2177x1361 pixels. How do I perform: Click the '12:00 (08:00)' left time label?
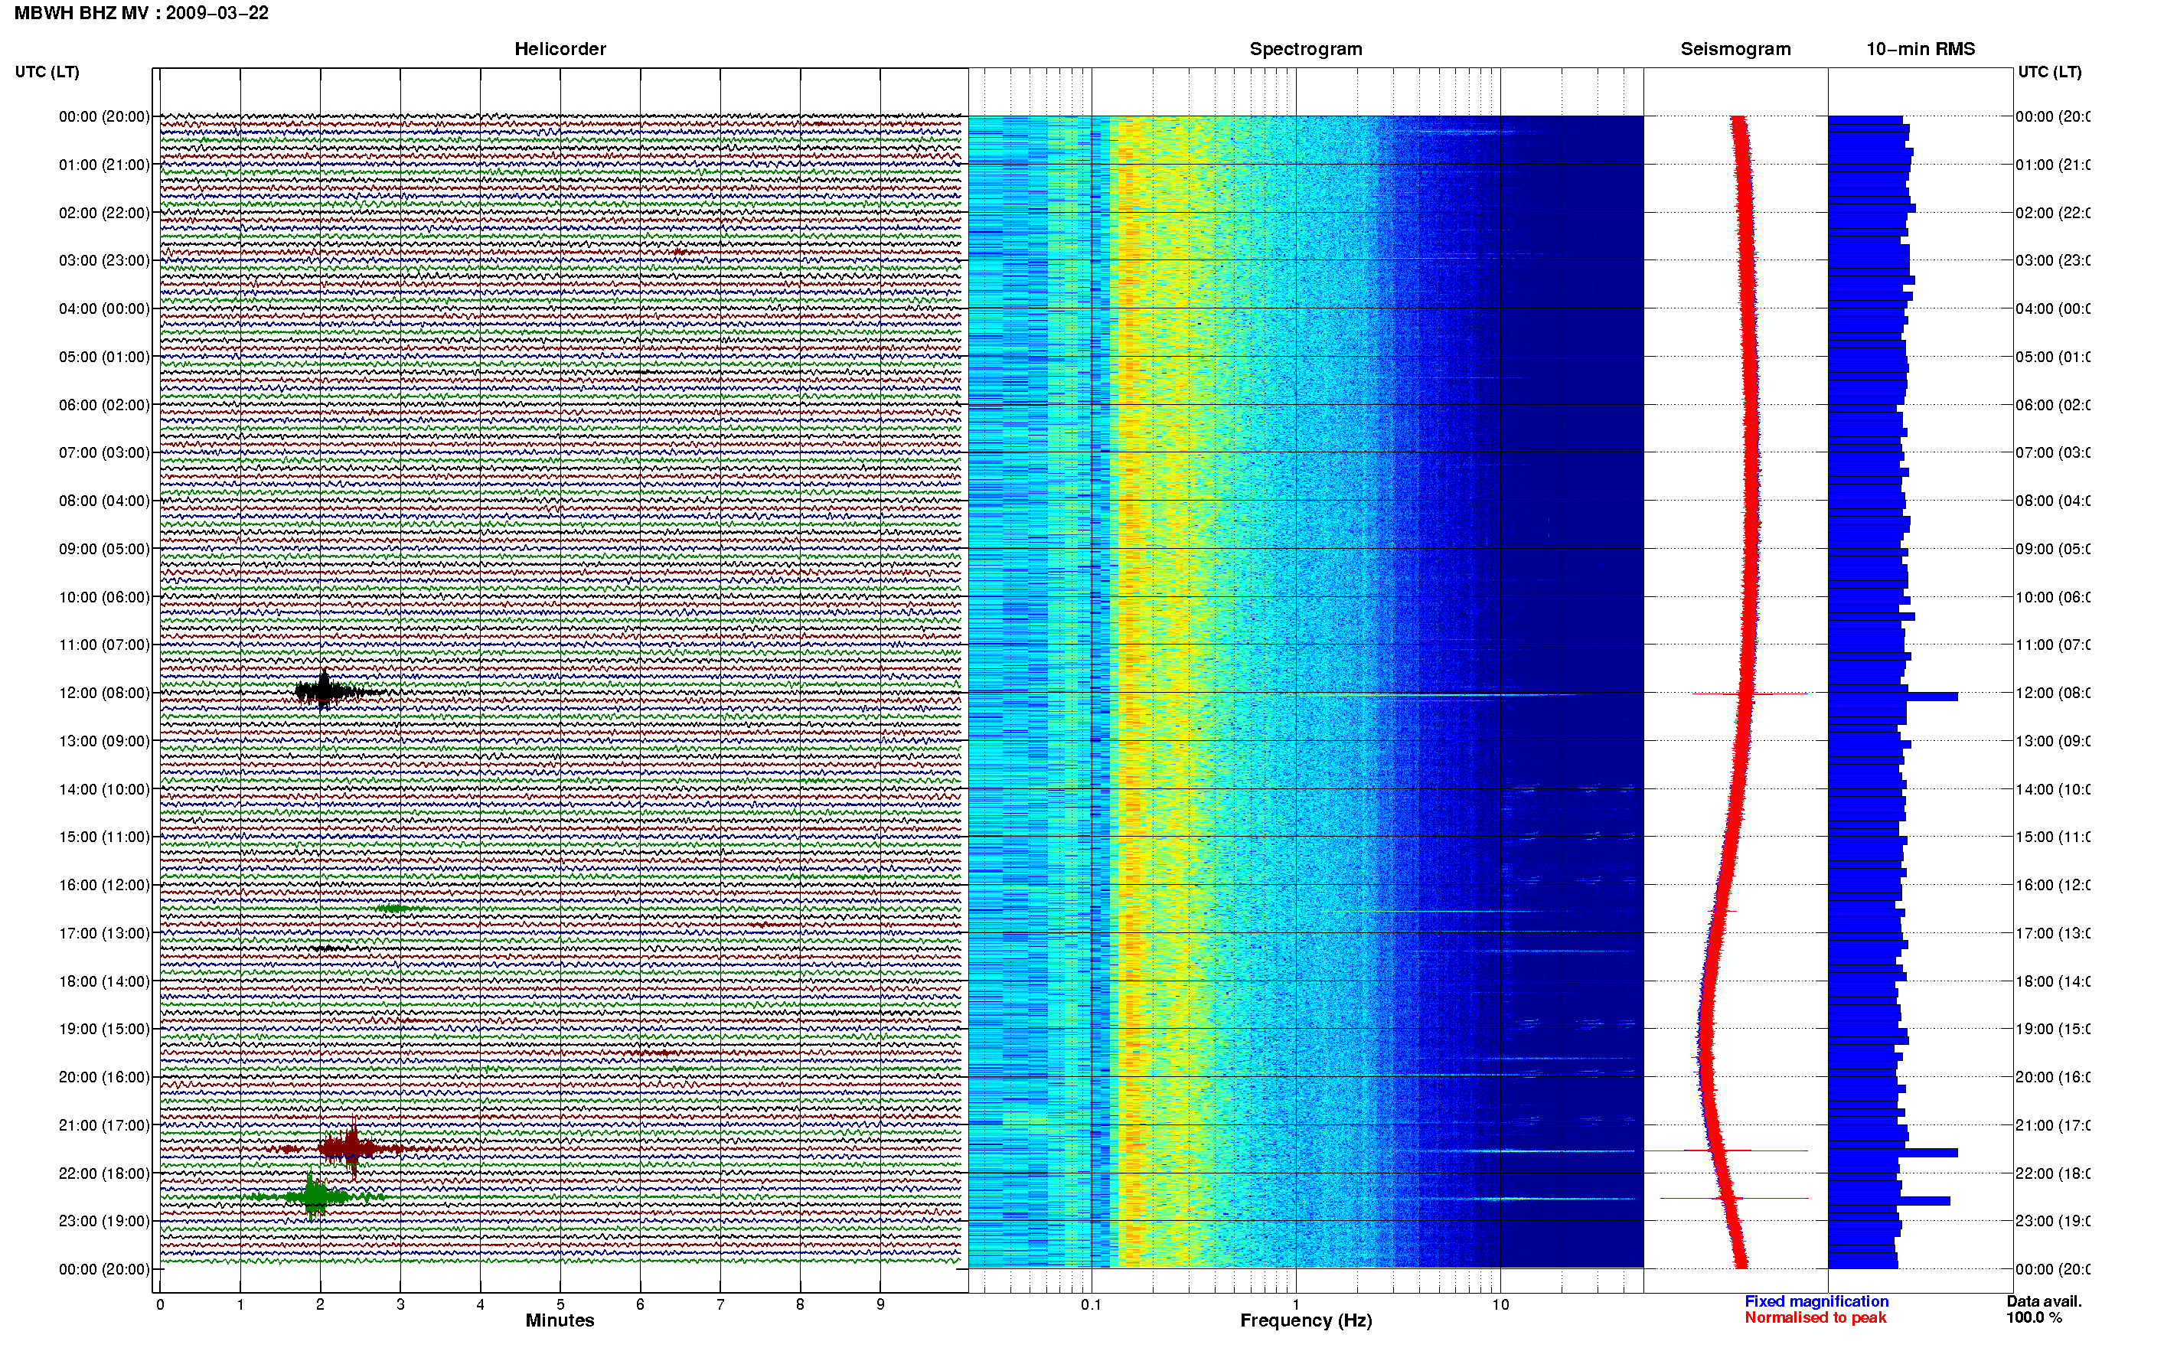click(104, 693)
